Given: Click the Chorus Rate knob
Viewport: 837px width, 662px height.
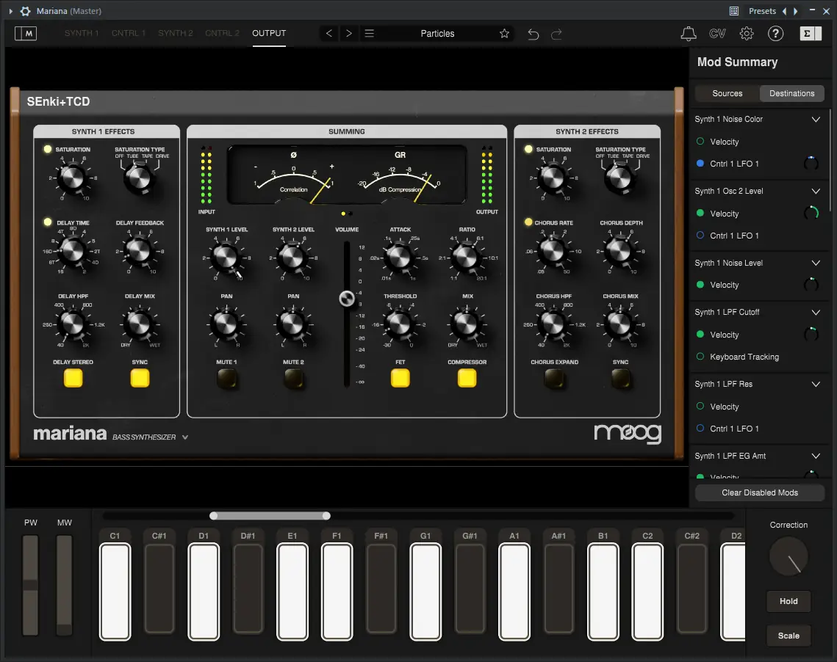Looking at the screenshot, I should tap(553, 250).
